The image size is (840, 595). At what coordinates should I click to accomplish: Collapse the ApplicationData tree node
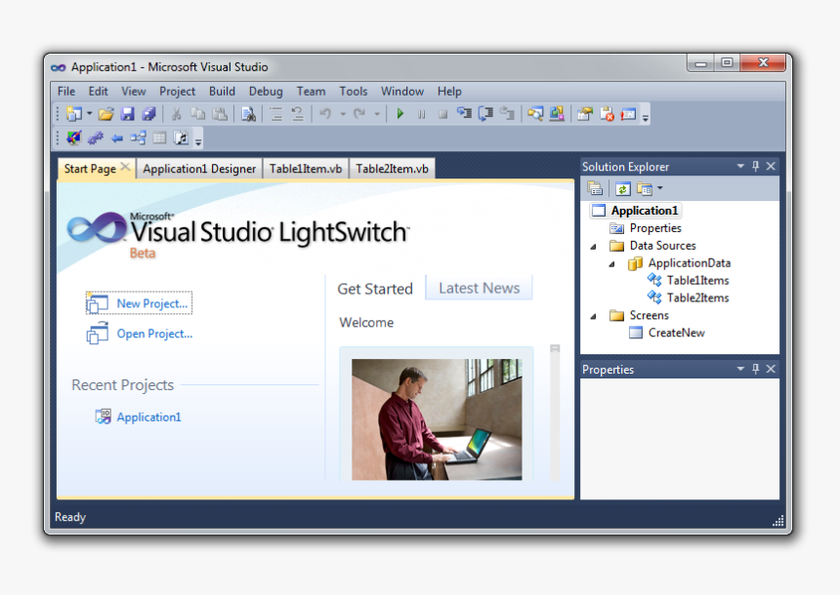point(611,264)
